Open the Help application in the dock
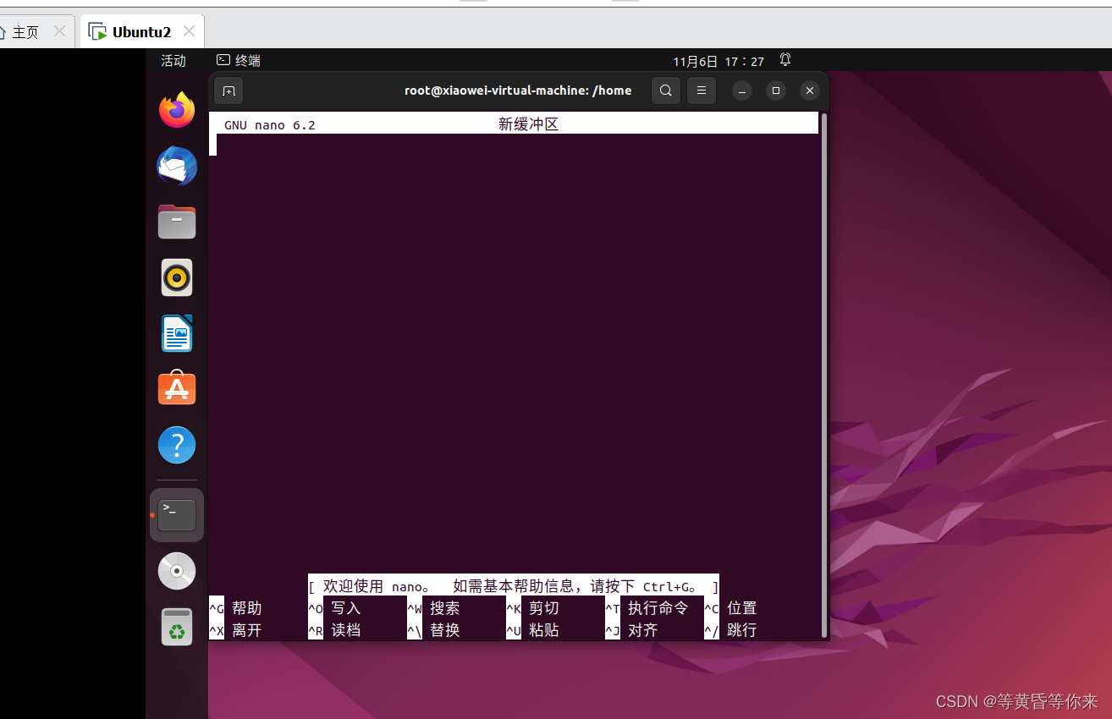 [x=176, y=444]
